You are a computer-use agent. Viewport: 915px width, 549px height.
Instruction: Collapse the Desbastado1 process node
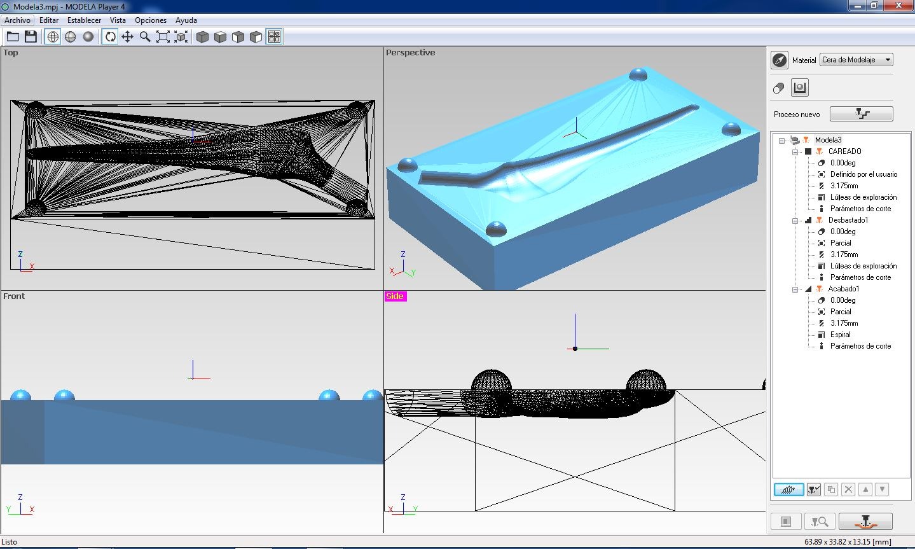click(x=795, y=221)
